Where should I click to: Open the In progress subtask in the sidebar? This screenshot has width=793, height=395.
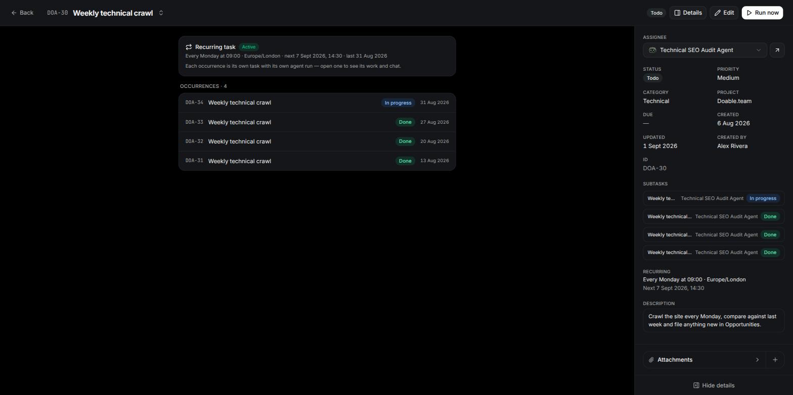coord(714,199)
